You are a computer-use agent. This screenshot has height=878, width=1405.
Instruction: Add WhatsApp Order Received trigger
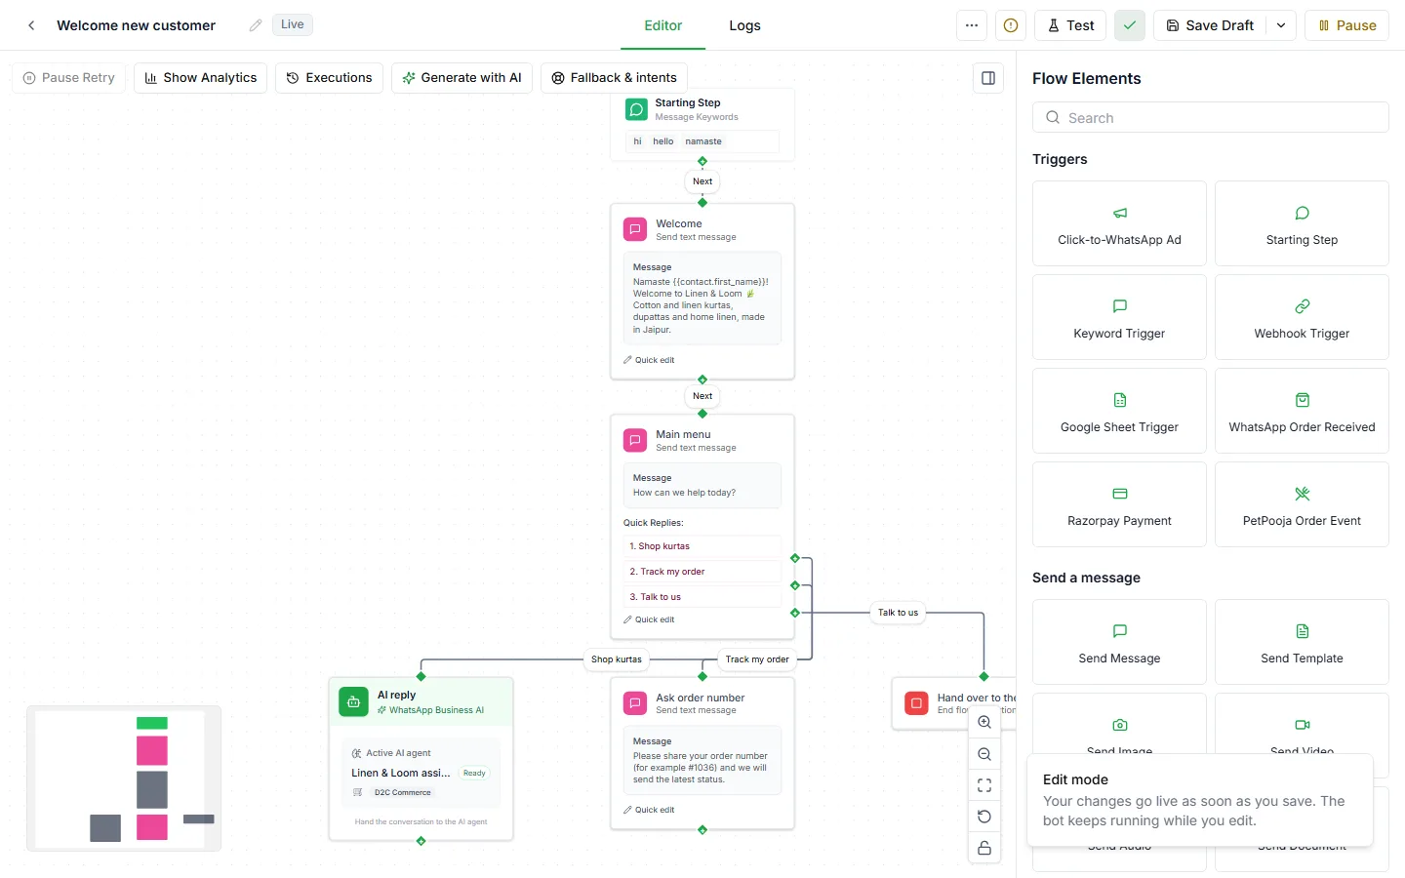(1302, 411)
